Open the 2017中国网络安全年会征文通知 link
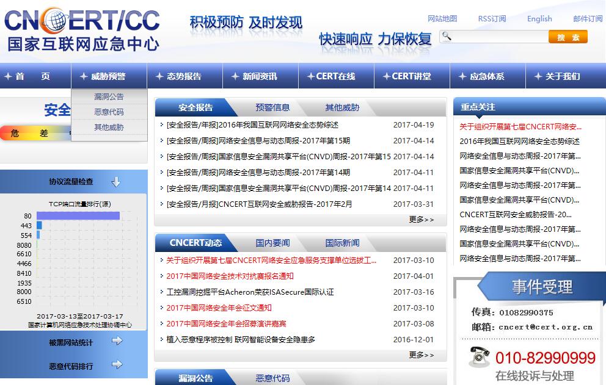The image size is (606, 385). pos(219,308)
